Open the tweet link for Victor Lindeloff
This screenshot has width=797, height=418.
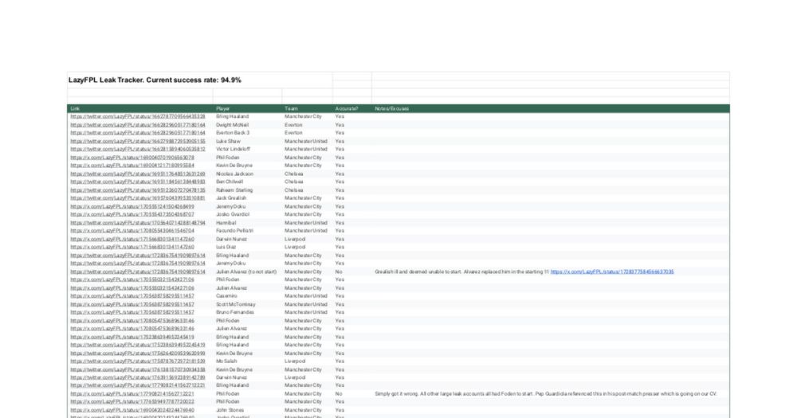pos(138,150)
